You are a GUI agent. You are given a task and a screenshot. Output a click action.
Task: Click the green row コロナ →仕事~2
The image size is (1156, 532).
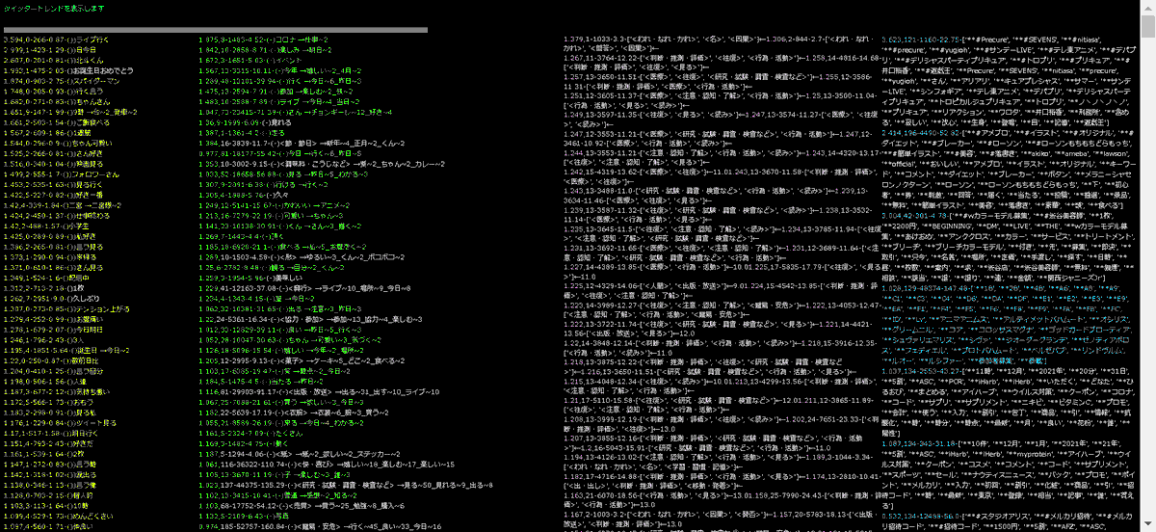(x=264, y=39)
